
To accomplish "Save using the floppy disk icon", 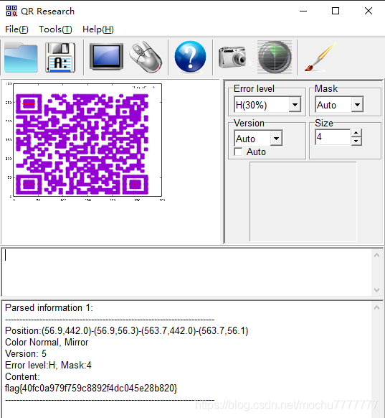I will click(60, 57).
